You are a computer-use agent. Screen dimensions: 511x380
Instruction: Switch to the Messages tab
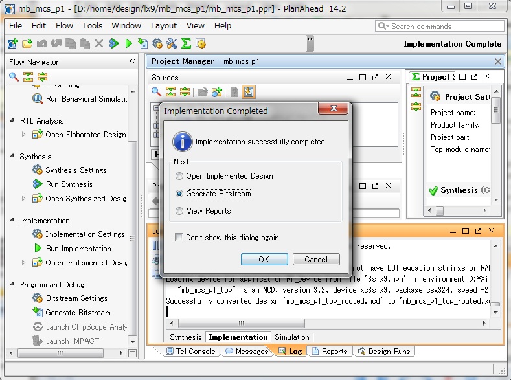click(247, 352)
